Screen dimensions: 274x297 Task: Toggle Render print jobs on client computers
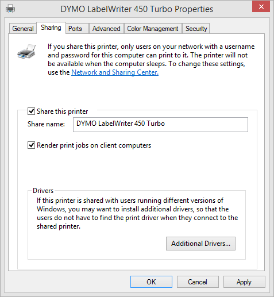(31, 145)
